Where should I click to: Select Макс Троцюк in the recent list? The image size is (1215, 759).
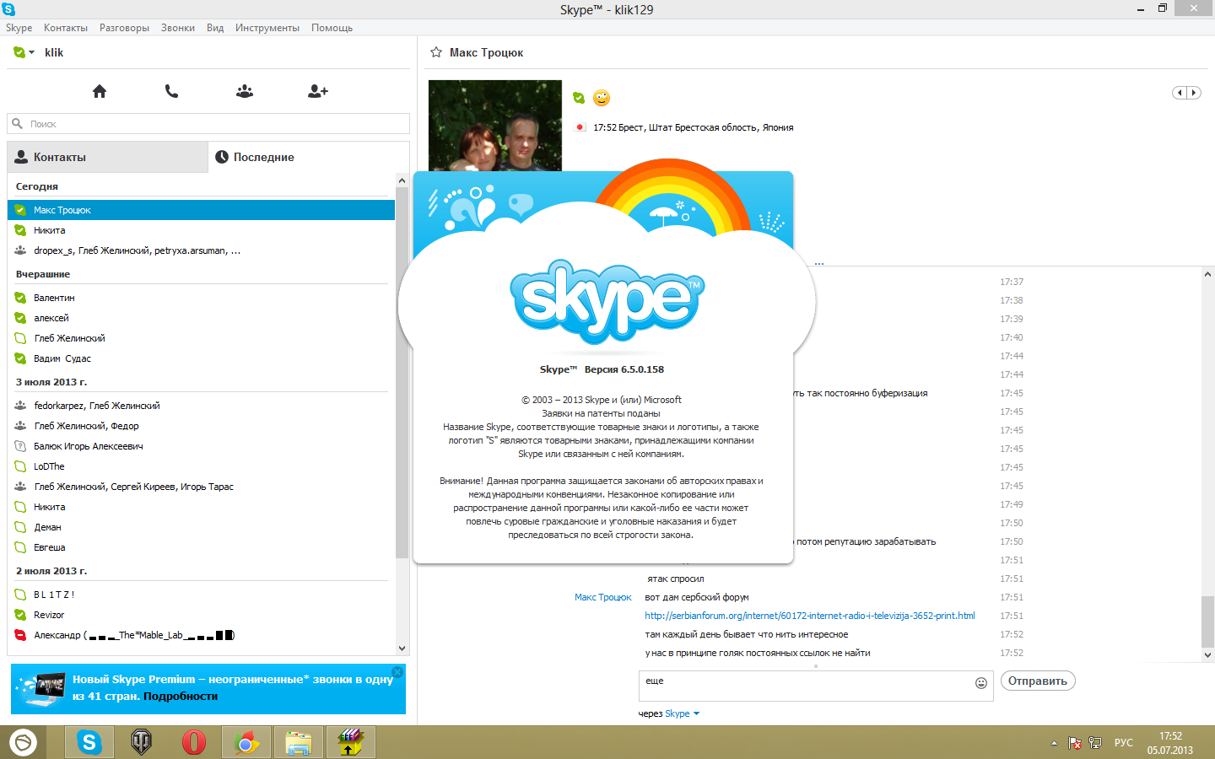coord(201,210)
